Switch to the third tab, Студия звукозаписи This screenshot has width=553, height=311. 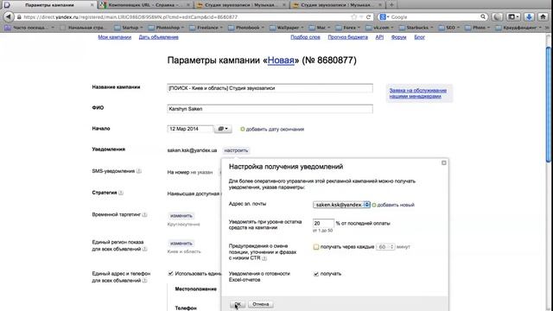pyautogui.click(x=240, y=5)
